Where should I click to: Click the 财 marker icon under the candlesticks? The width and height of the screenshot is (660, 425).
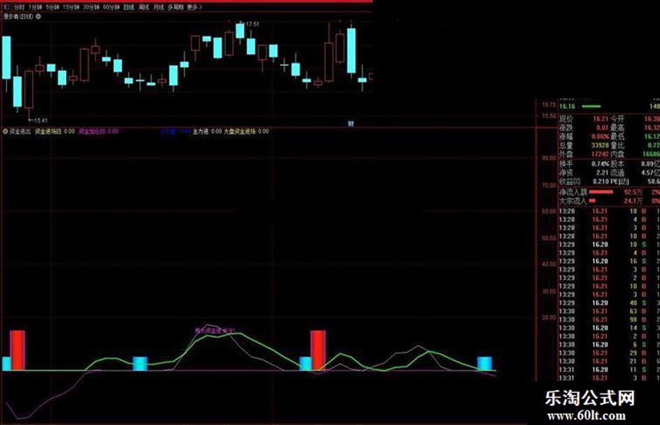[x=351, y=124]
